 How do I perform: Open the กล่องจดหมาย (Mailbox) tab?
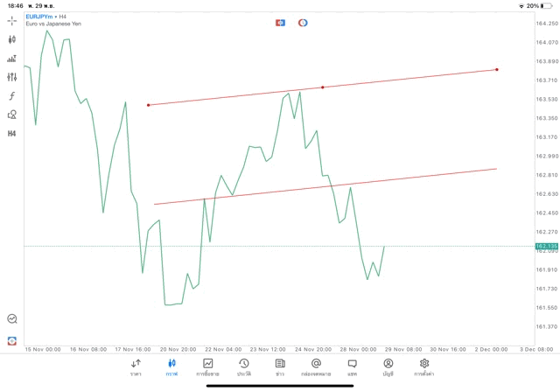pos(316,367)
